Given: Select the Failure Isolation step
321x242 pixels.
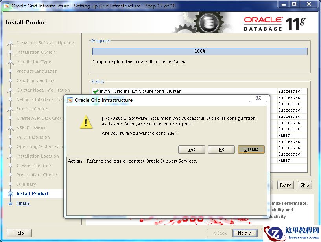Looking at the screenshot, I should point(33,137).
